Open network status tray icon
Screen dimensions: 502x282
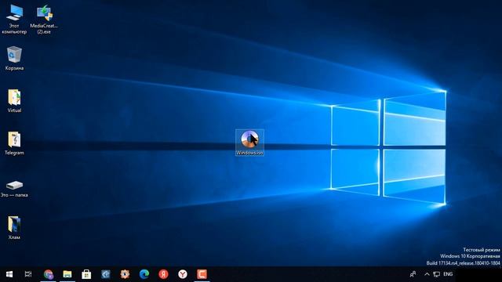(436, 274)
